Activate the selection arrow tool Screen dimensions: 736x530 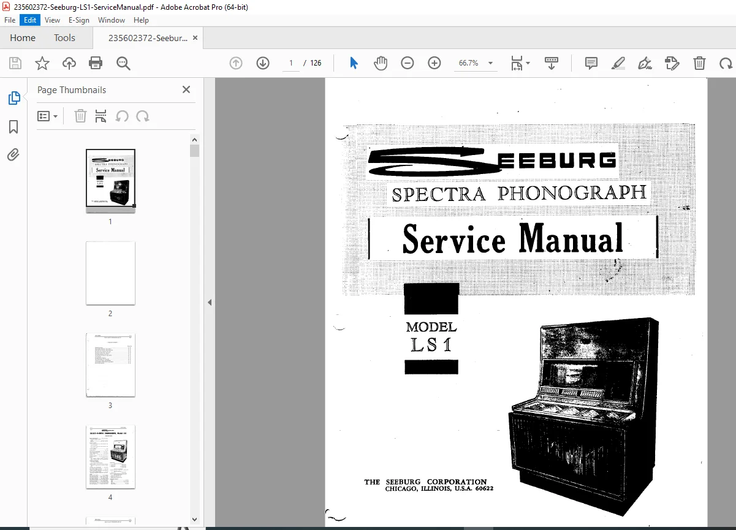coord(354,63)
